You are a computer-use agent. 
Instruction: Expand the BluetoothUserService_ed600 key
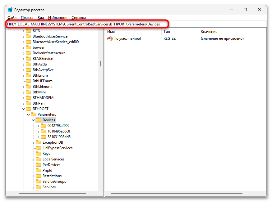coord(23,42)
